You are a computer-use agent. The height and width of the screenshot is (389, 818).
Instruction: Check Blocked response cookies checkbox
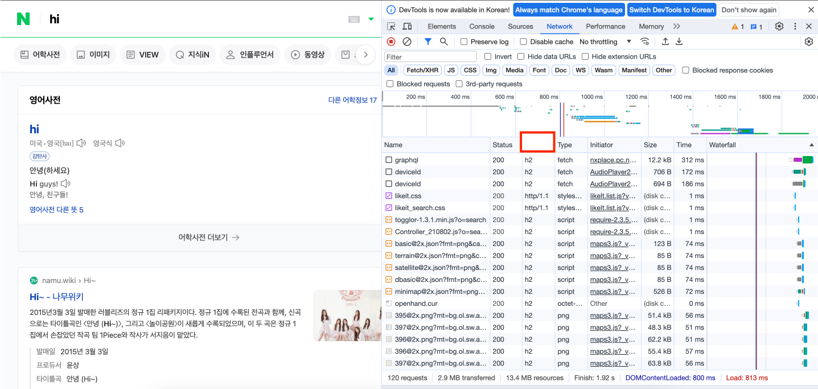686,70
